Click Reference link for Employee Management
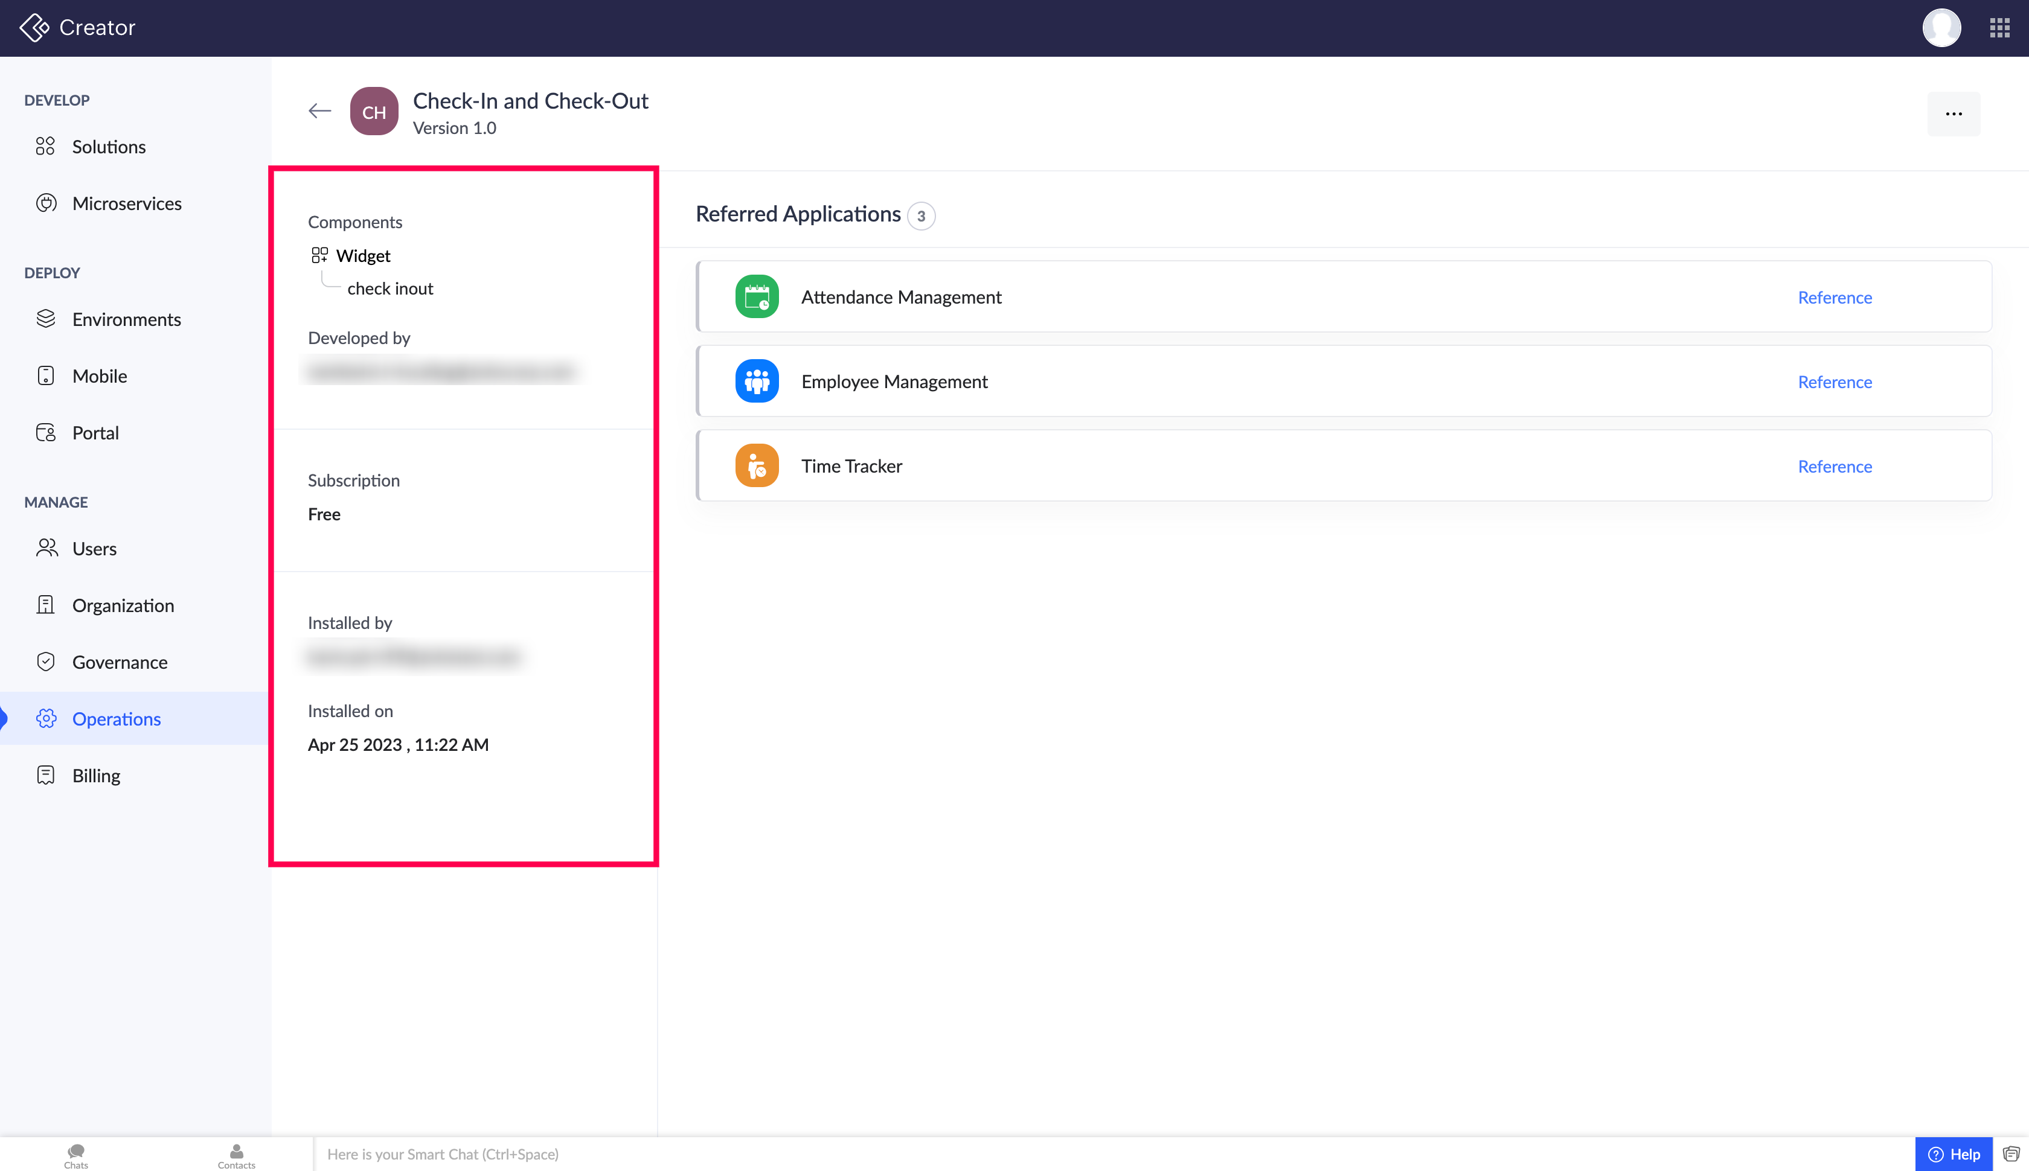Image resolution: width=2029 pixels, height=1171 pixels. coord(1835,382)
